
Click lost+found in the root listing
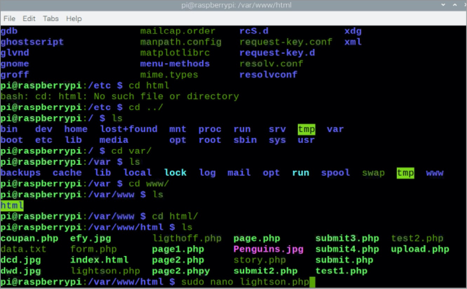[128, 129]
